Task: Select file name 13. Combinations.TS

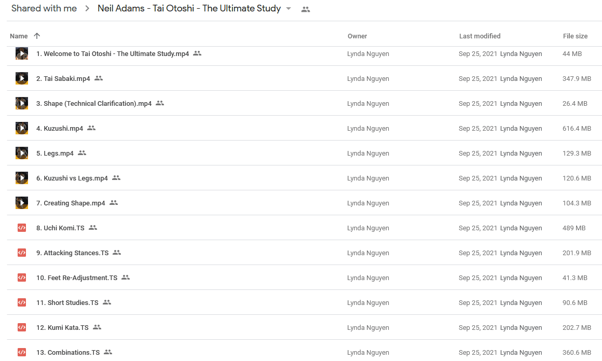Action: (68, 353)
